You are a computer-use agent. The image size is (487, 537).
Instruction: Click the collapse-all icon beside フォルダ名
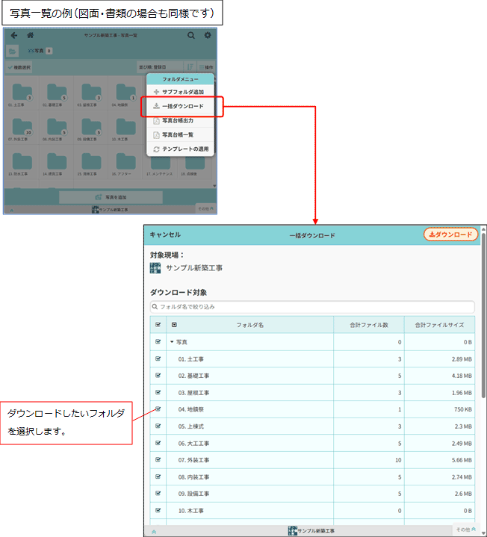point(174,325)
